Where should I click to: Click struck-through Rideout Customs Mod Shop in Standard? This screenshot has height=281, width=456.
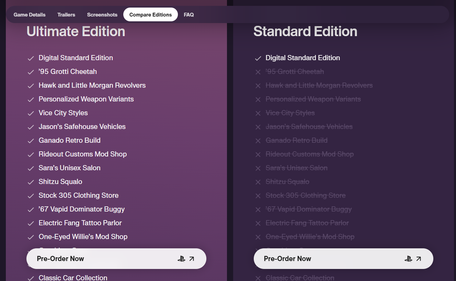310,154
